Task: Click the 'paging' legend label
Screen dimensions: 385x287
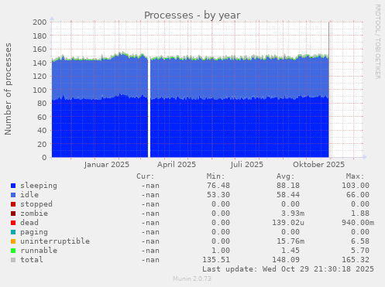Action: click(x=34, y=232)
